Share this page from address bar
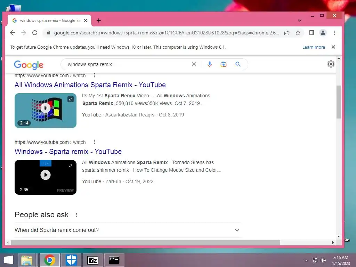This screenshot has width=356, height=267. 287,33
